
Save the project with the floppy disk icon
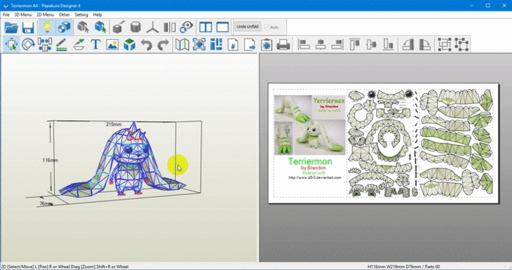[28, 27]
